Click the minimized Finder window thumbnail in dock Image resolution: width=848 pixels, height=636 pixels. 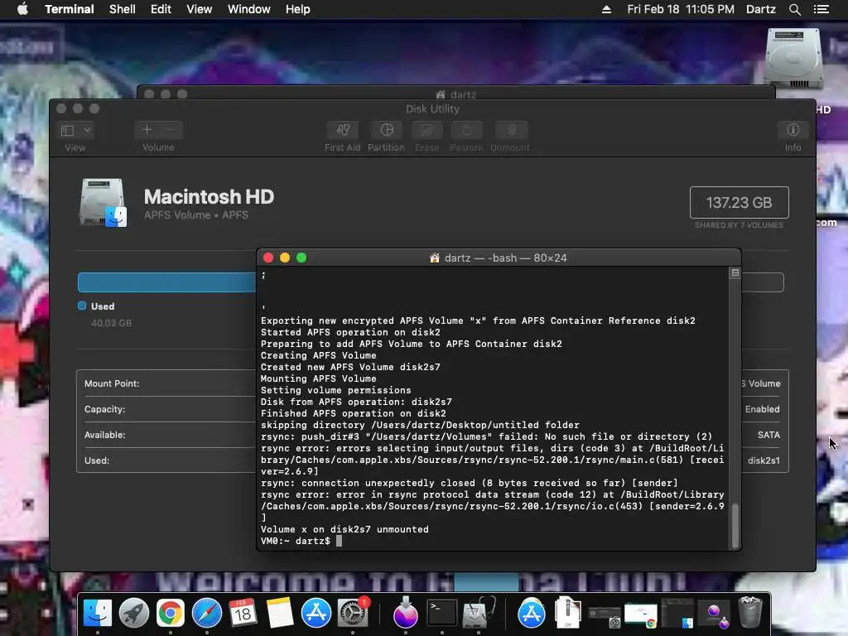[677, 614]
